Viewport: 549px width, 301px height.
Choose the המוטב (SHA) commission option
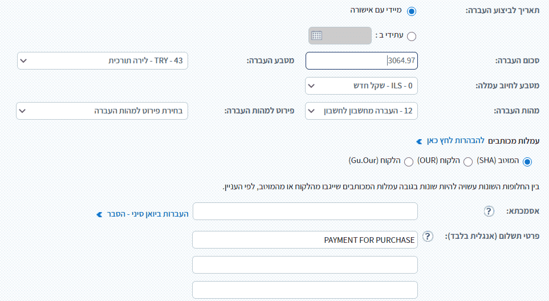[527, 162]
